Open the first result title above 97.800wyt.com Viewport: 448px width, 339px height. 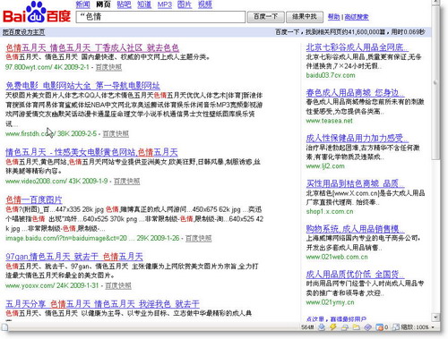pyautogui.click(x=92, y=47)
